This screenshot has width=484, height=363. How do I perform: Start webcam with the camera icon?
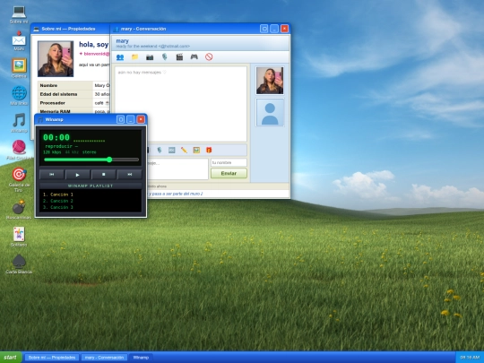pos(150,57)
